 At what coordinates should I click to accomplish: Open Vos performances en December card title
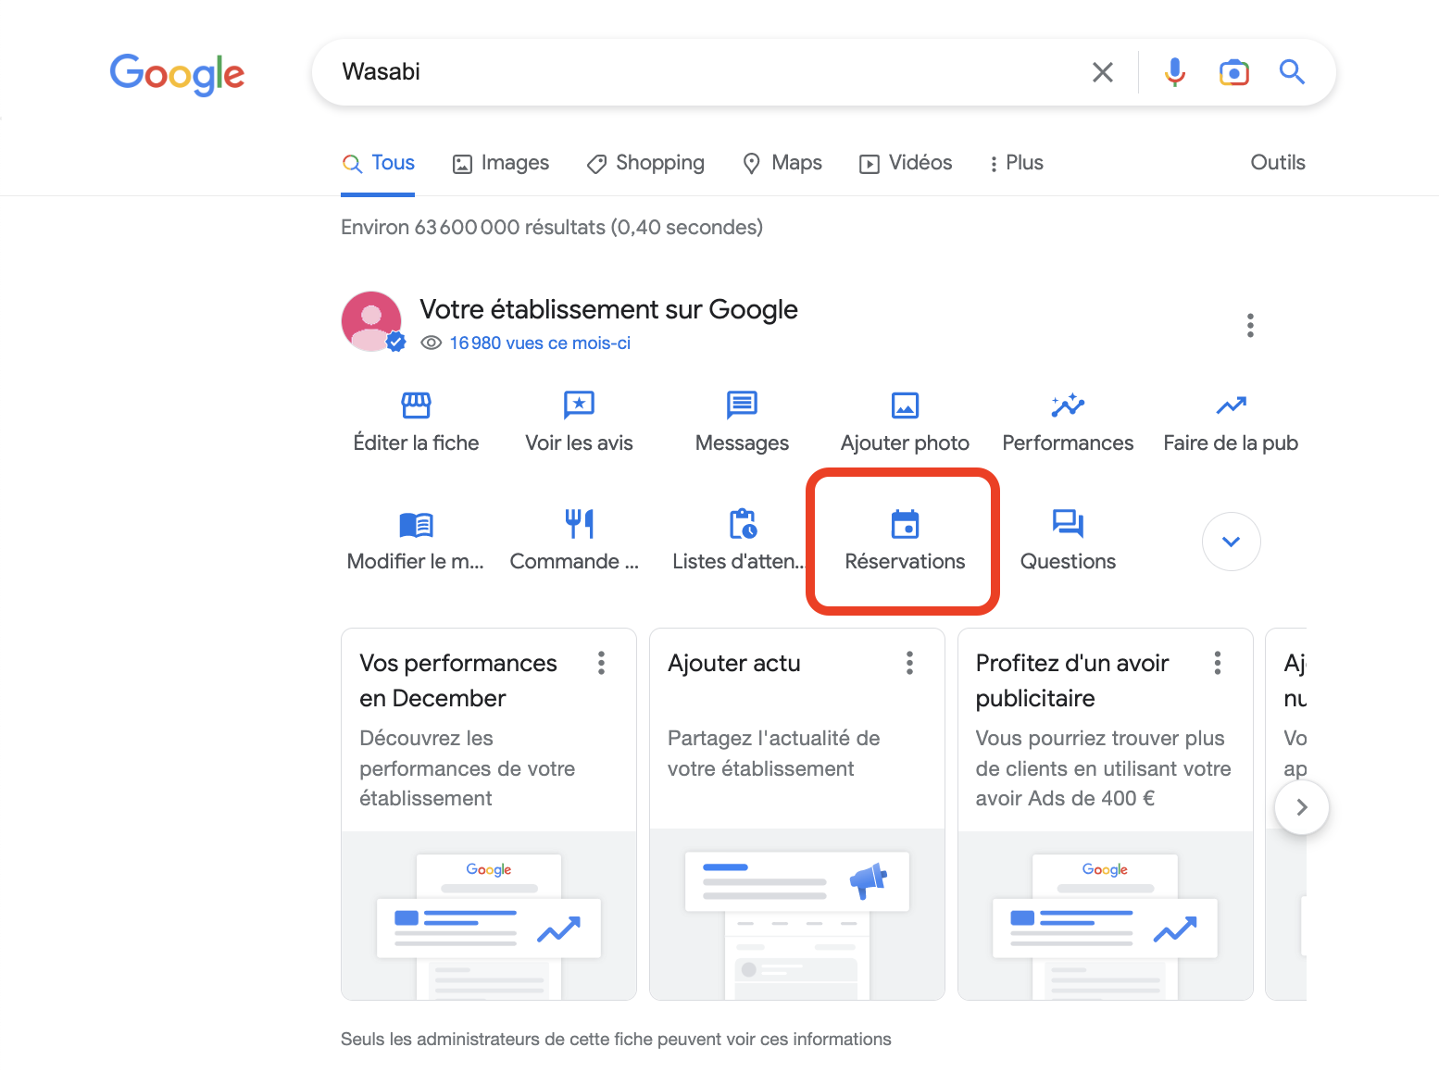[x=458, y=680]
